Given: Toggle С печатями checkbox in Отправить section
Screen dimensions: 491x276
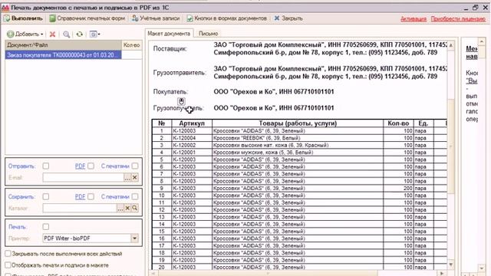Looking at the screenshot, I should (135, 166).
